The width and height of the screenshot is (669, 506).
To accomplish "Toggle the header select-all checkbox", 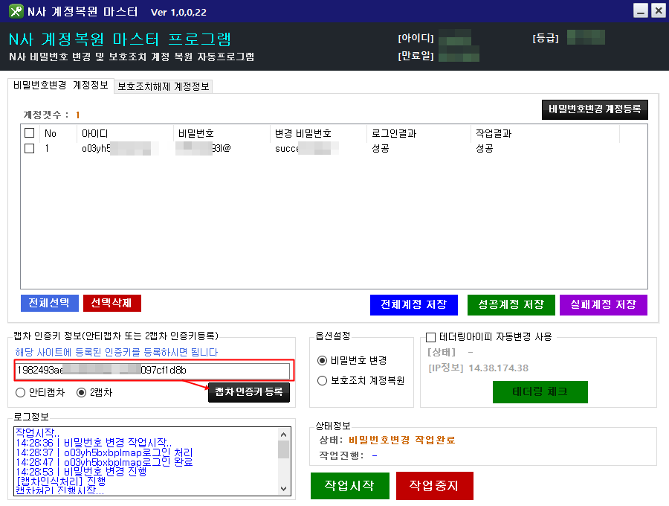I will 30,132.
